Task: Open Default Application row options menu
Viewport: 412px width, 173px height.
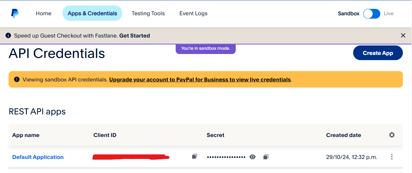Action: (392, 157)
